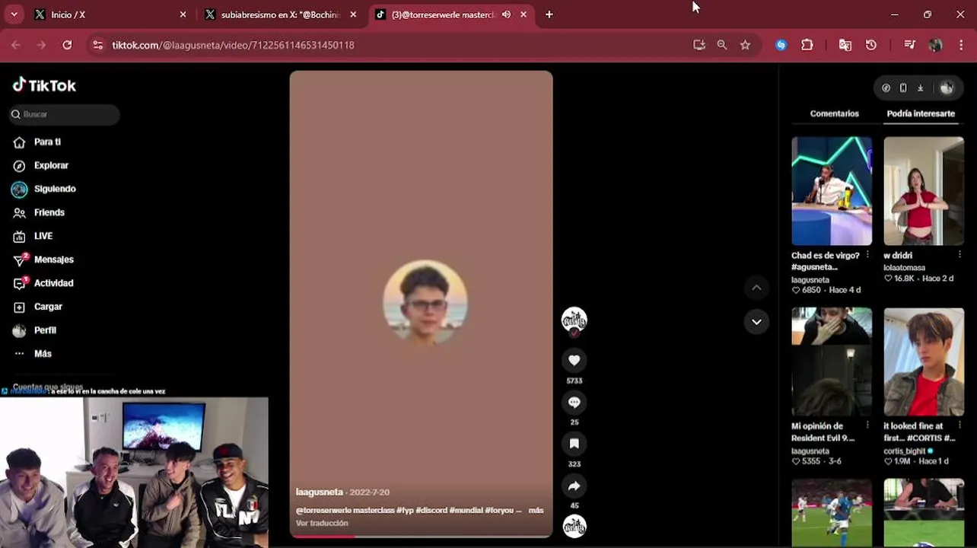Seek video progress bar
This screenshot has width=977, height=548.
click(421, 536)
